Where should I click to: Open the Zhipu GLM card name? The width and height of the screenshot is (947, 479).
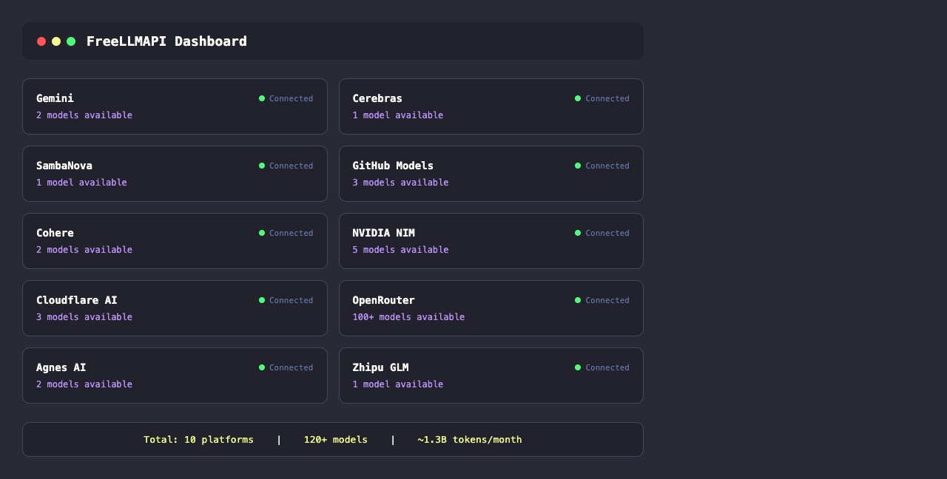pyautogui.click(x=380, y=367)
